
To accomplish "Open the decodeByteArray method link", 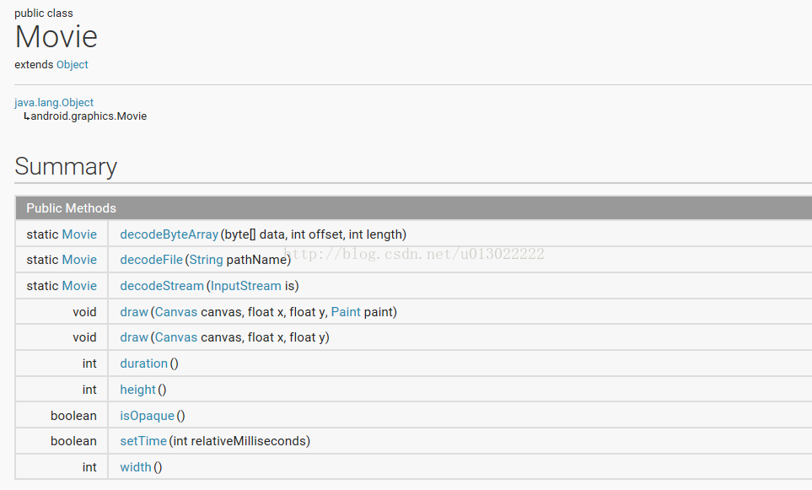I will click(x=169, y=234).
